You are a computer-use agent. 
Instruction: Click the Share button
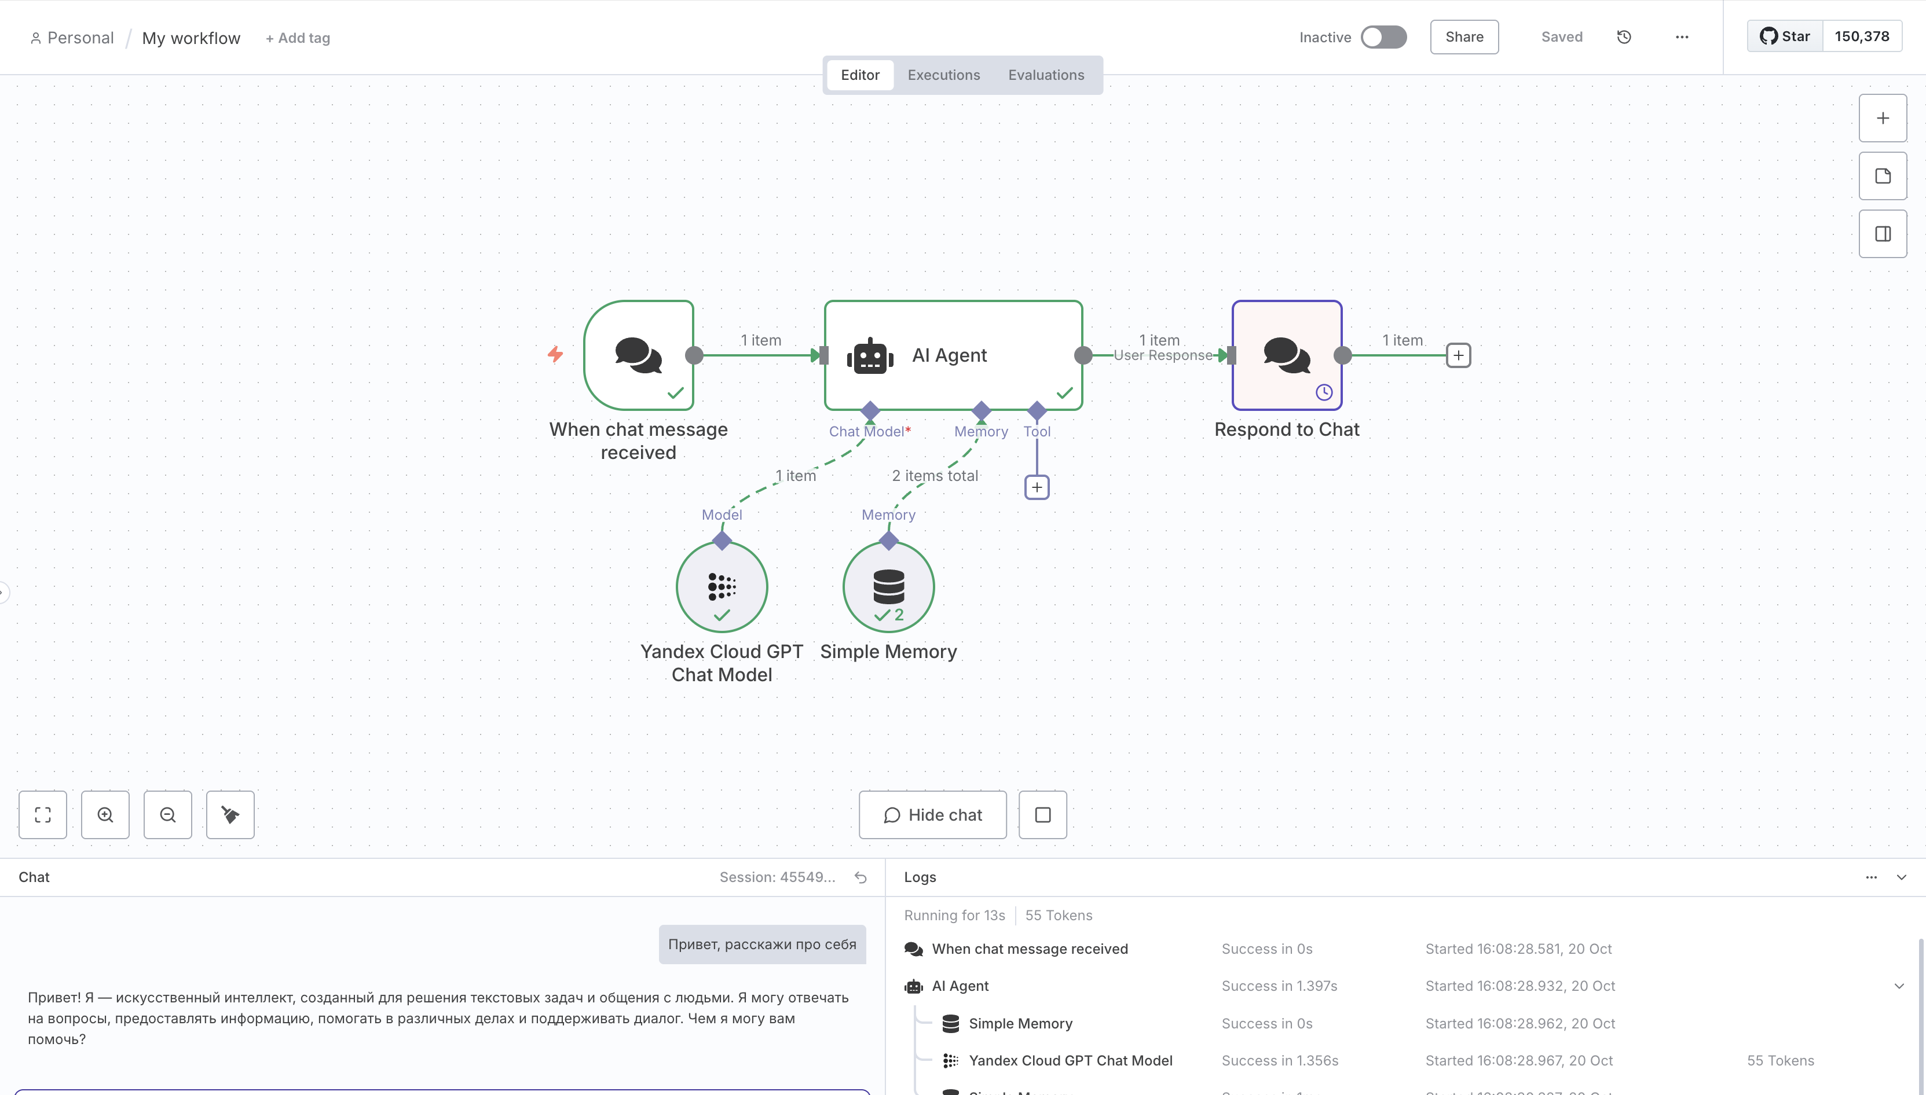click(x=1463, y=37)
